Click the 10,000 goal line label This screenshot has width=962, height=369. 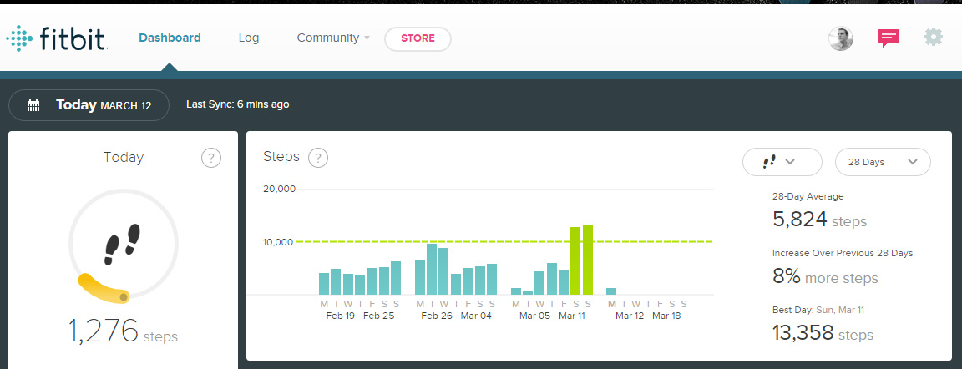click(279, 241)
